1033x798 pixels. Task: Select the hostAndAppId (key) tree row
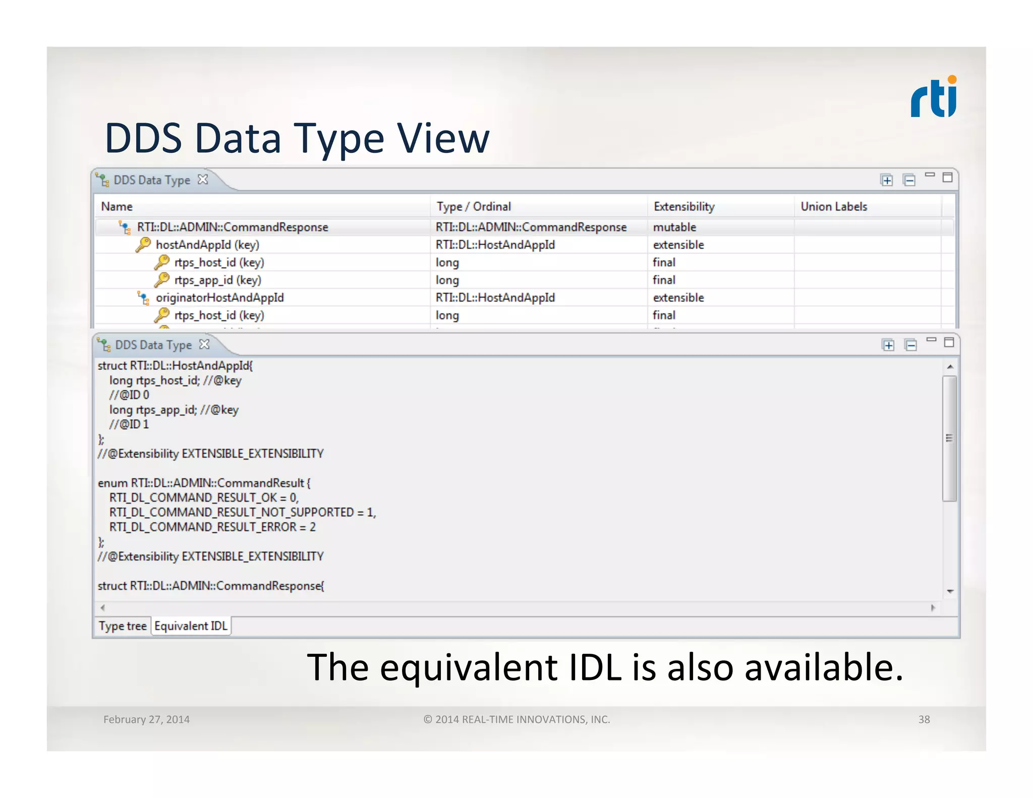pos(525,245)
